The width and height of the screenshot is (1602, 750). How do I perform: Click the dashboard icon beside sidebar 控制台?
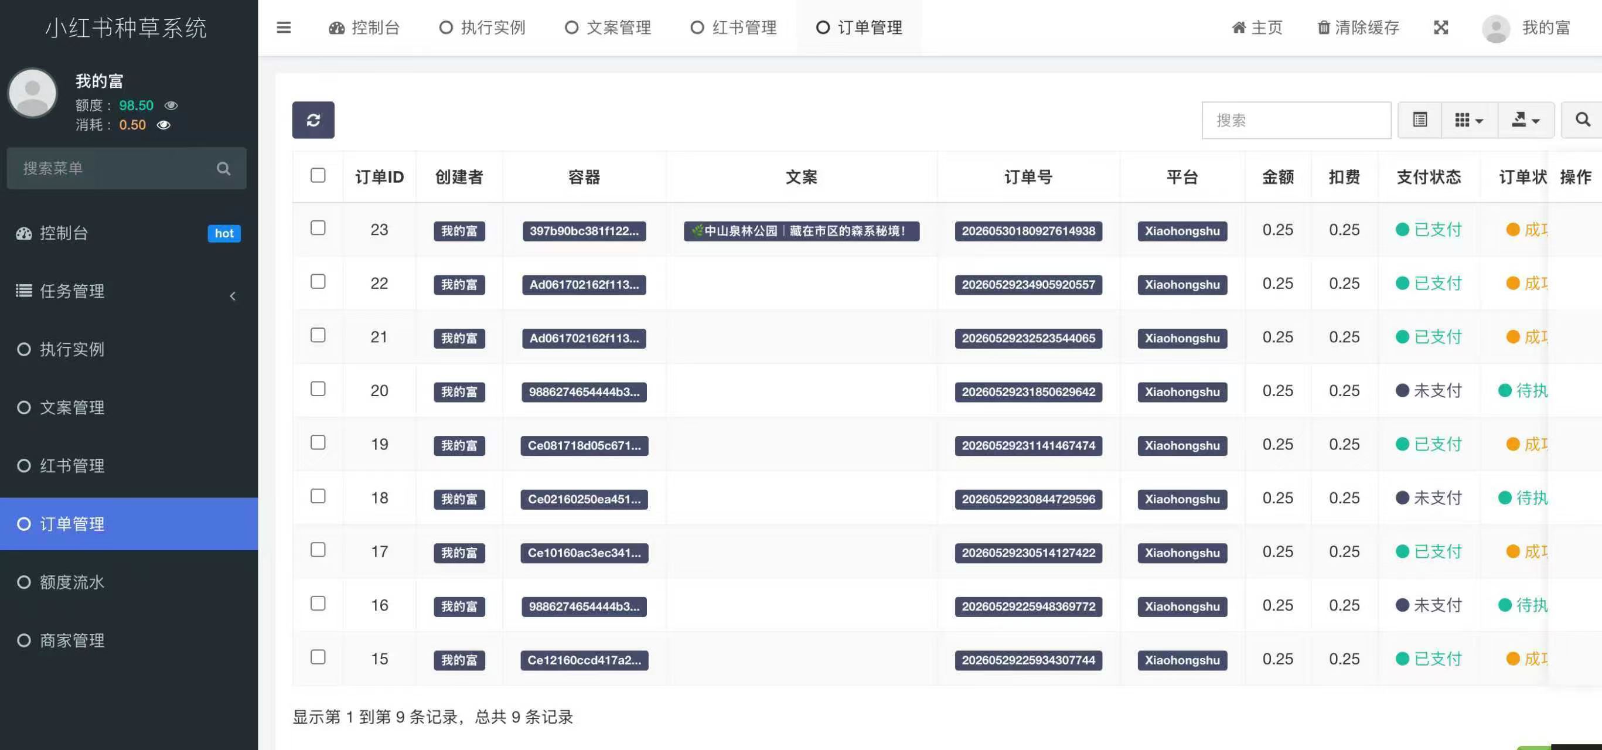pyautogui.click(x=23, y=233)
